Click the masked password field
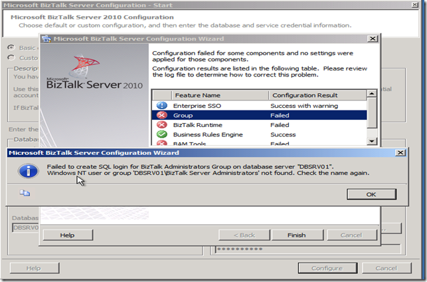 307,249
